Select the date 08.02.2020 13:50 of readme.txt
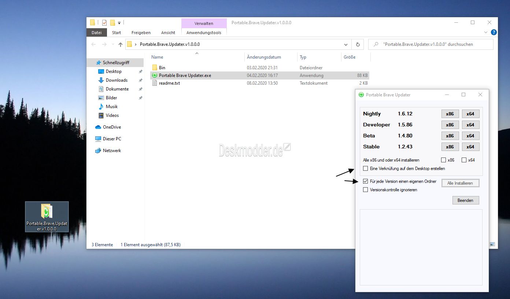The height and width of the screenshot is (299, 510). (262, 83)
